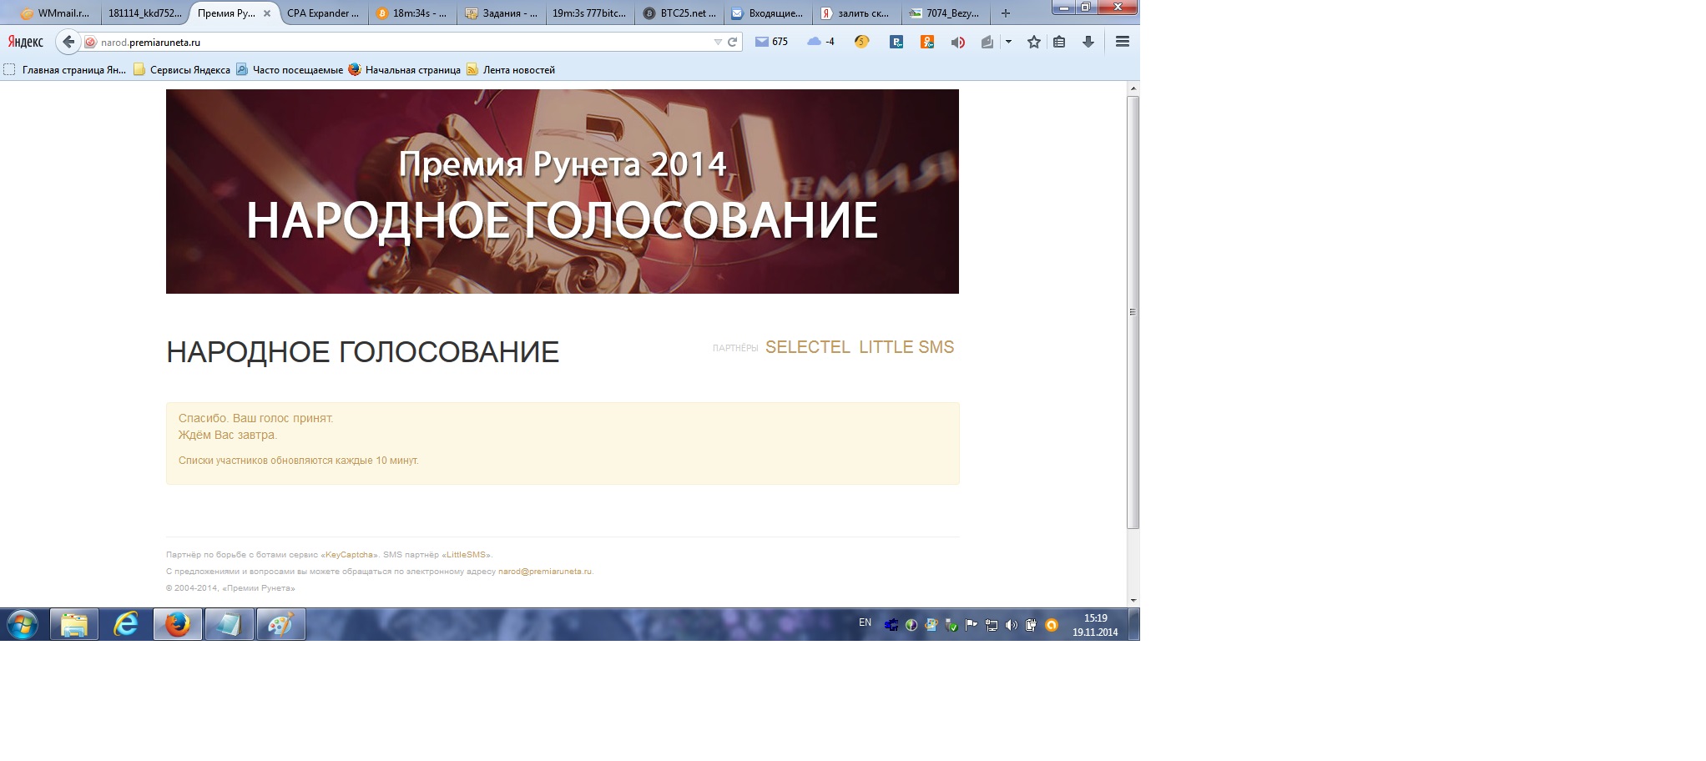Open the Yandex mail counter showing 675
The width and height of the screenshot is (1706, 761).
pyautogui.click(x=771, y=42)
